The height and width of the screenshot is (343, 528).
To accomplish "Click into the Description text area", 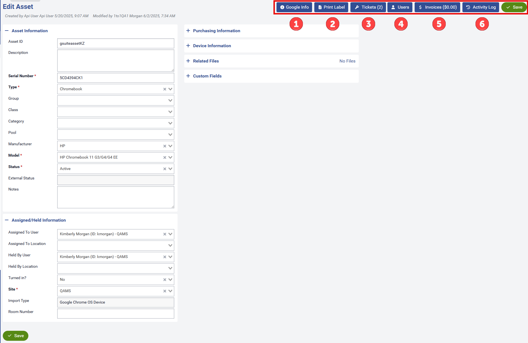I will click(116, 61).
